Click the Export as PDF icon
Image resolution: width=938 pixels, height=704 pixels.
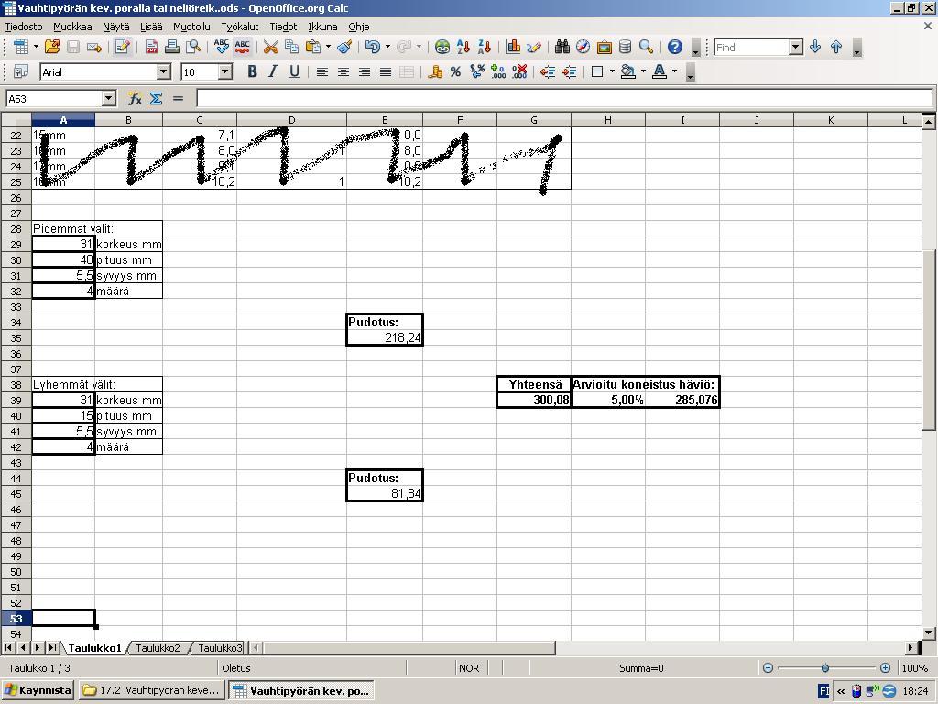tap(151, 47)
